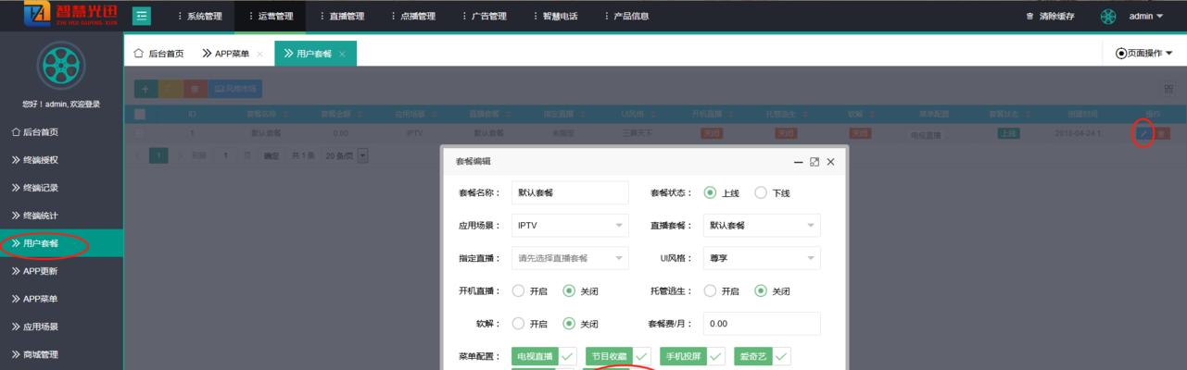Switch to APP菜单 tab

pyautogui.click(x=226, y=54)
